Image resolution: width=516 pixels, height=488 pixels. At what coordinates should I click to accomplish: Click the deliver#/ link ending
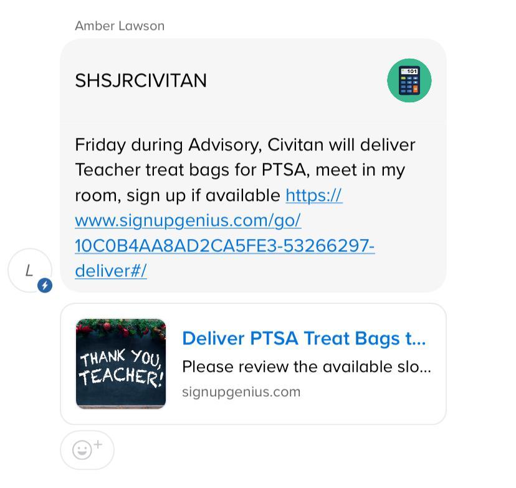tap(111, 271)
